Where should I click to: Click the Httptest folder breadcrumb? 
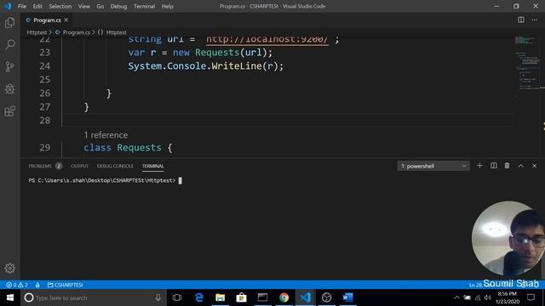[37, 32]
